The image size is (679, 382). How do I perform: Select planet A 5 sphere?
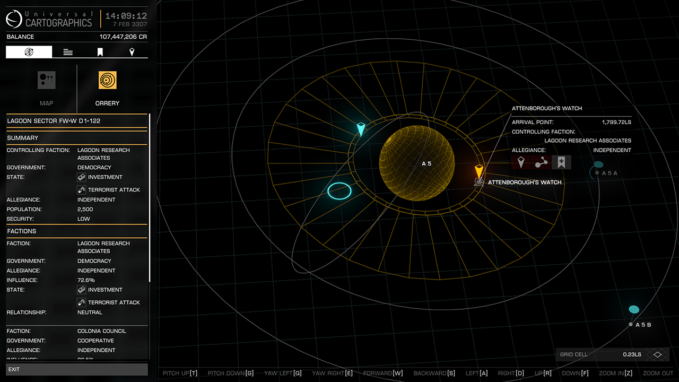[417, 163]
